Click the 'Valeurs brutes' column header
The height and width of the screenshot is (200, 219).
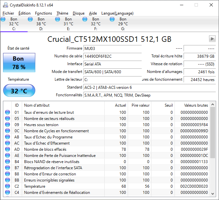click(x=192, y=105)
